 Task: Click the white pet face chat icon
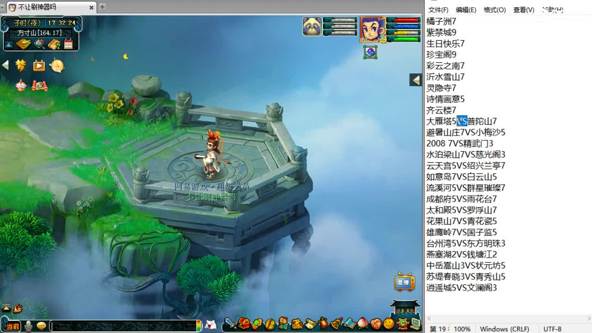[x=210, y=325]
